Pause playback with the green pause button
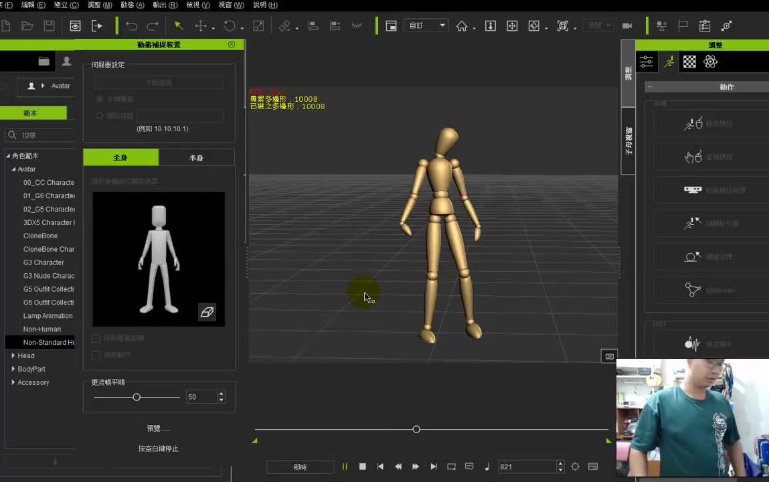The image size is (769, 482). (x=345, y=467)
